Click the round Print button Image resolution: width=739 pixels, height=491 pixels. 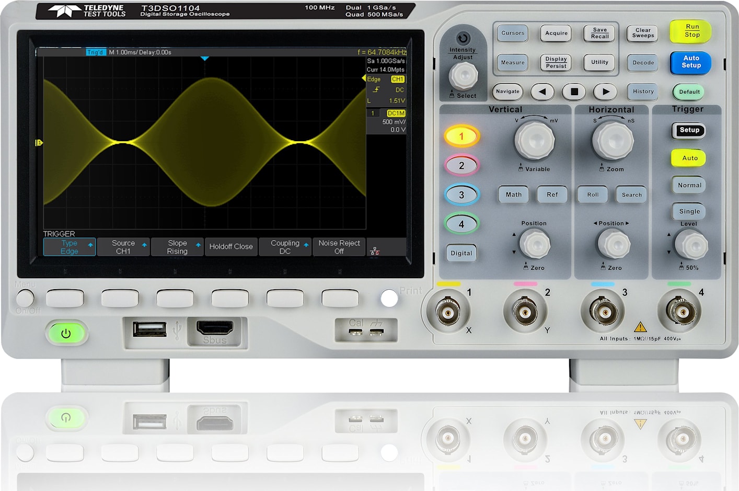pos(389,298)
